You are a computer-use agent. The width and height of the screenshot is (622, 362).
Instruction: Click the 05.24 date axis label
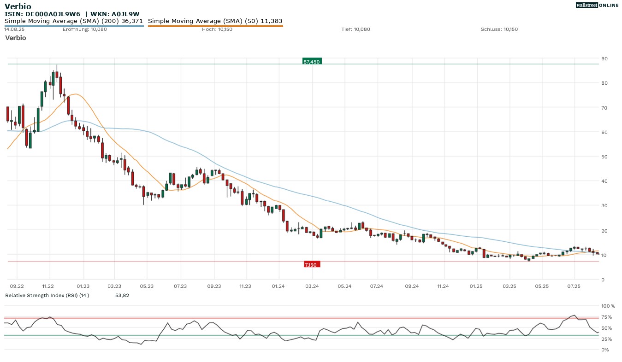click(345, 286)
